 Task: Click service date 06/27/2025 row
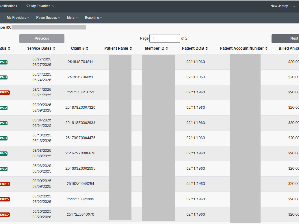coord(42,62)
